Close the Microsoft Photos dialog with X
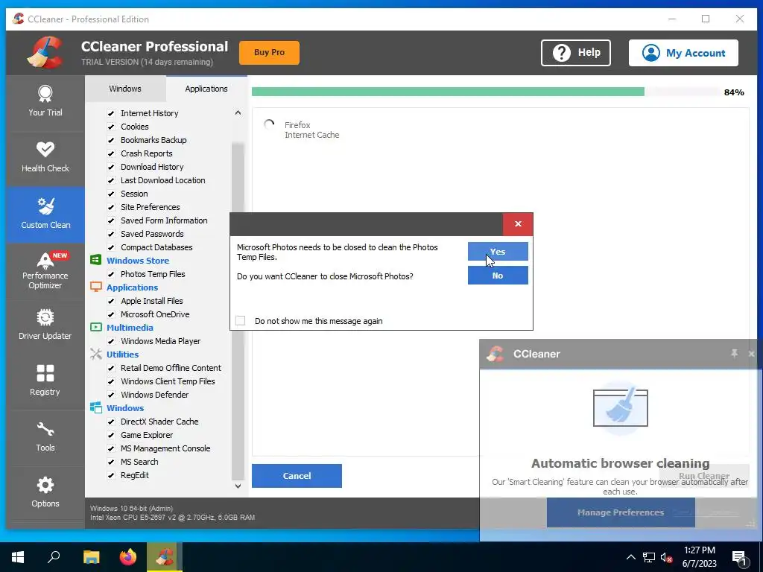 click(x=518, y=223)
